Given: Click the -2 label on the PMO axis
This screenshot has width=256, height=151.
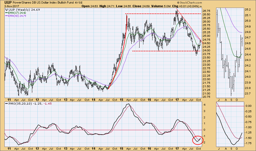Looking at the screenshot, I should coord(204,142).
